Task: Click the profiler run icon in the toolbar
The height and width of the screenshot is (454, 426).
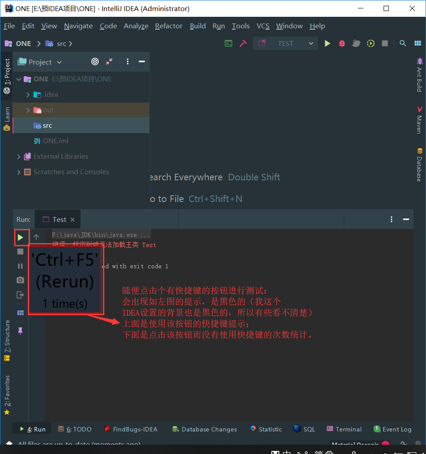Action: point(371,43)
